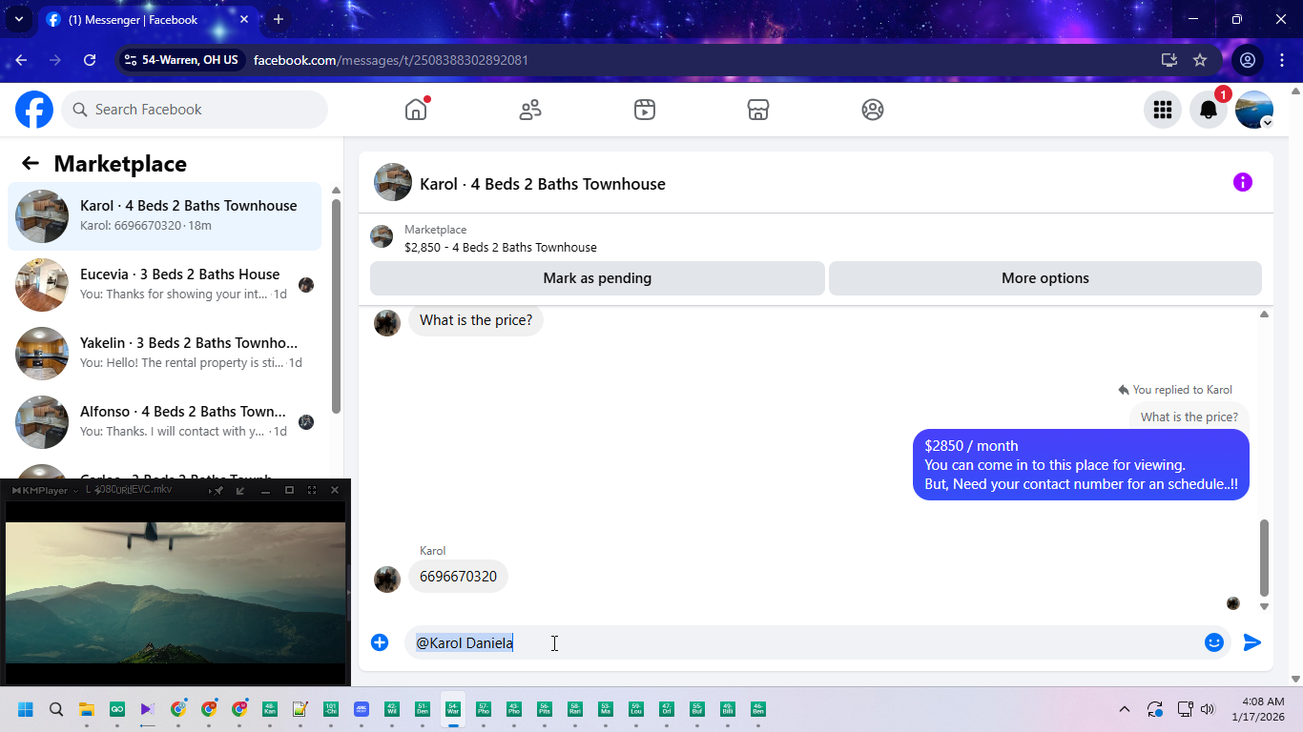Open the 48-Kan taskbar item

tap(270, 709)
